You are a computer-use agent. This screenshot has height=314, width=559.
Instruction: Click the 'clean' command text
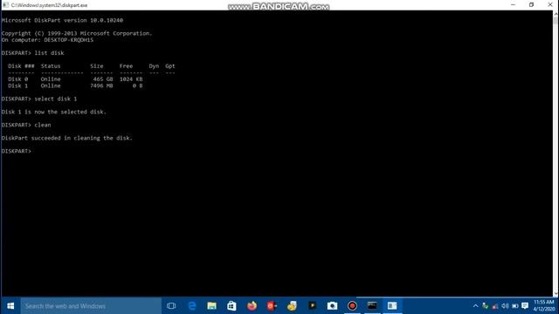tap(43, 125)
